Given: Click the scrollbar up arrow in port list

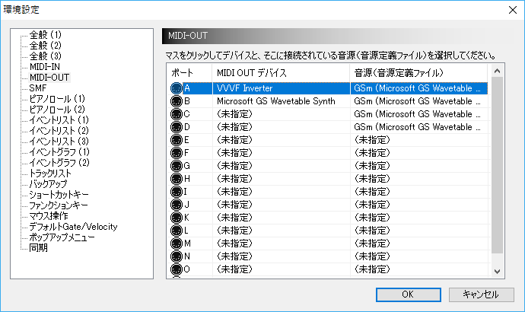Looking at the screenshot, I should [497, 71].
